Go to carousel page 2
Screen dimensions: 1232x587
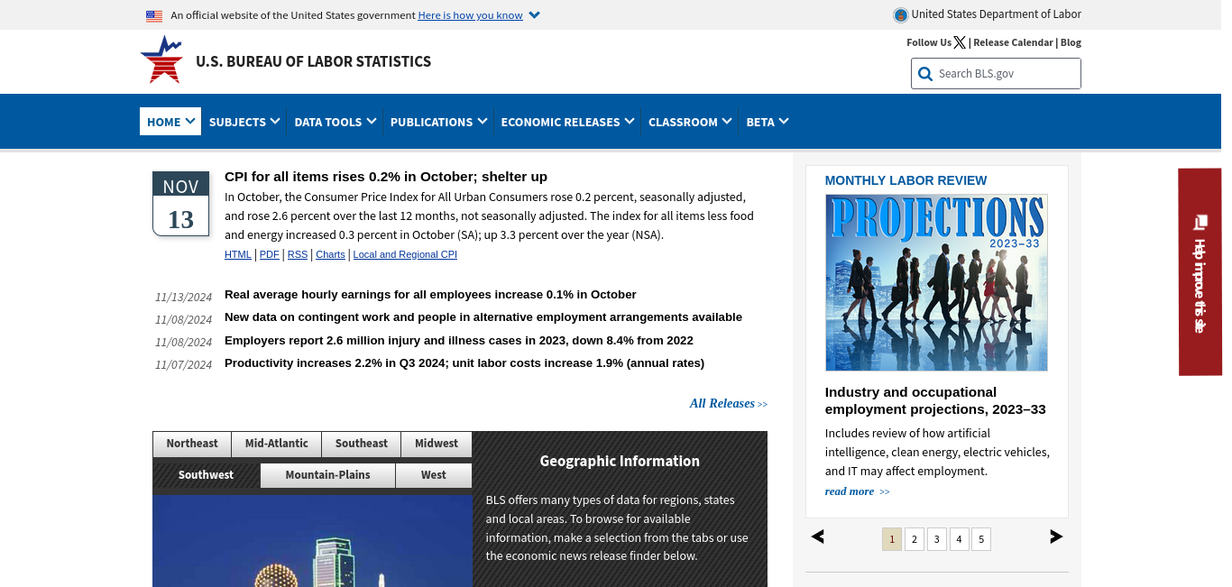915,539
